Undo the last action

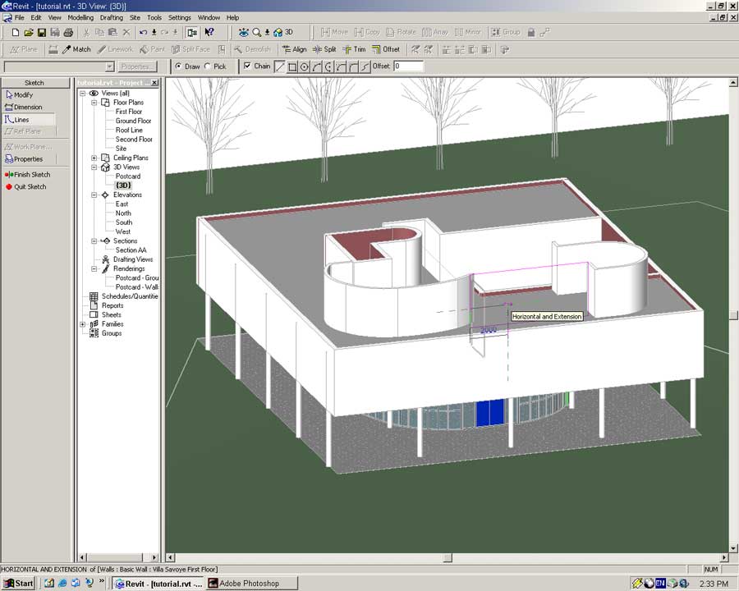[x=143, y=33]
